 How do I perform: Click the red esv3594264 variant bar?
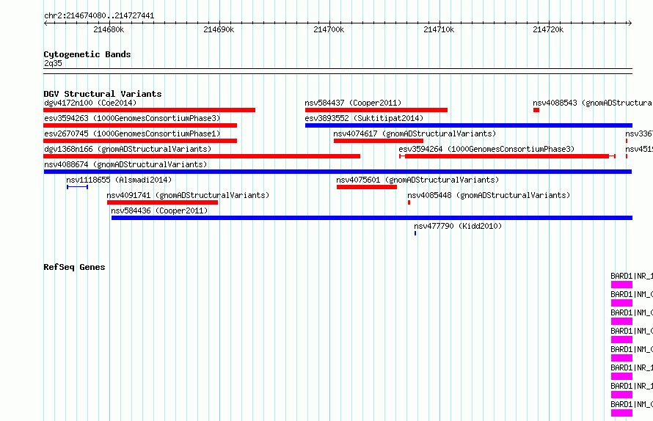pos(507,156)
